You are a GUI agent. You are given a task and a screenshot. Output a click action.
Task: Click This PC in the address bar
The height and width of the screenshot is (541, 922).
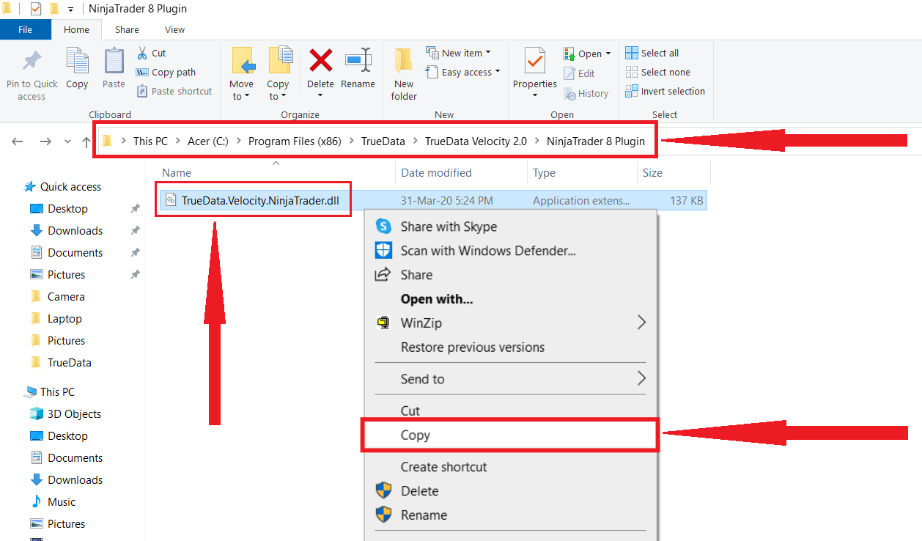tap(150, 141)
